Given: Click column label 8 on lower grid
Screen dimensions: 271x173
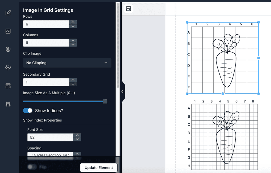Looking at the screenshot, I should pos(253,101).
